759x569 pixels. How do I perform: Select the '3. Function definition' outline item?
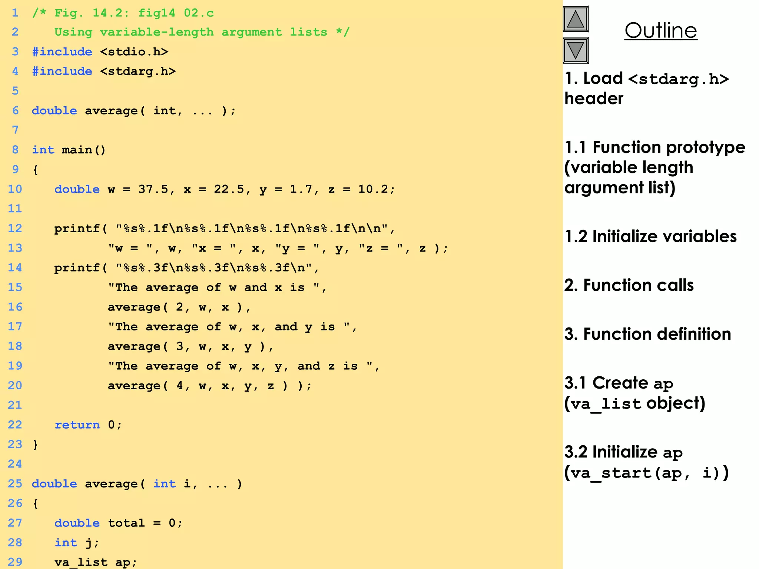point(647,334)
